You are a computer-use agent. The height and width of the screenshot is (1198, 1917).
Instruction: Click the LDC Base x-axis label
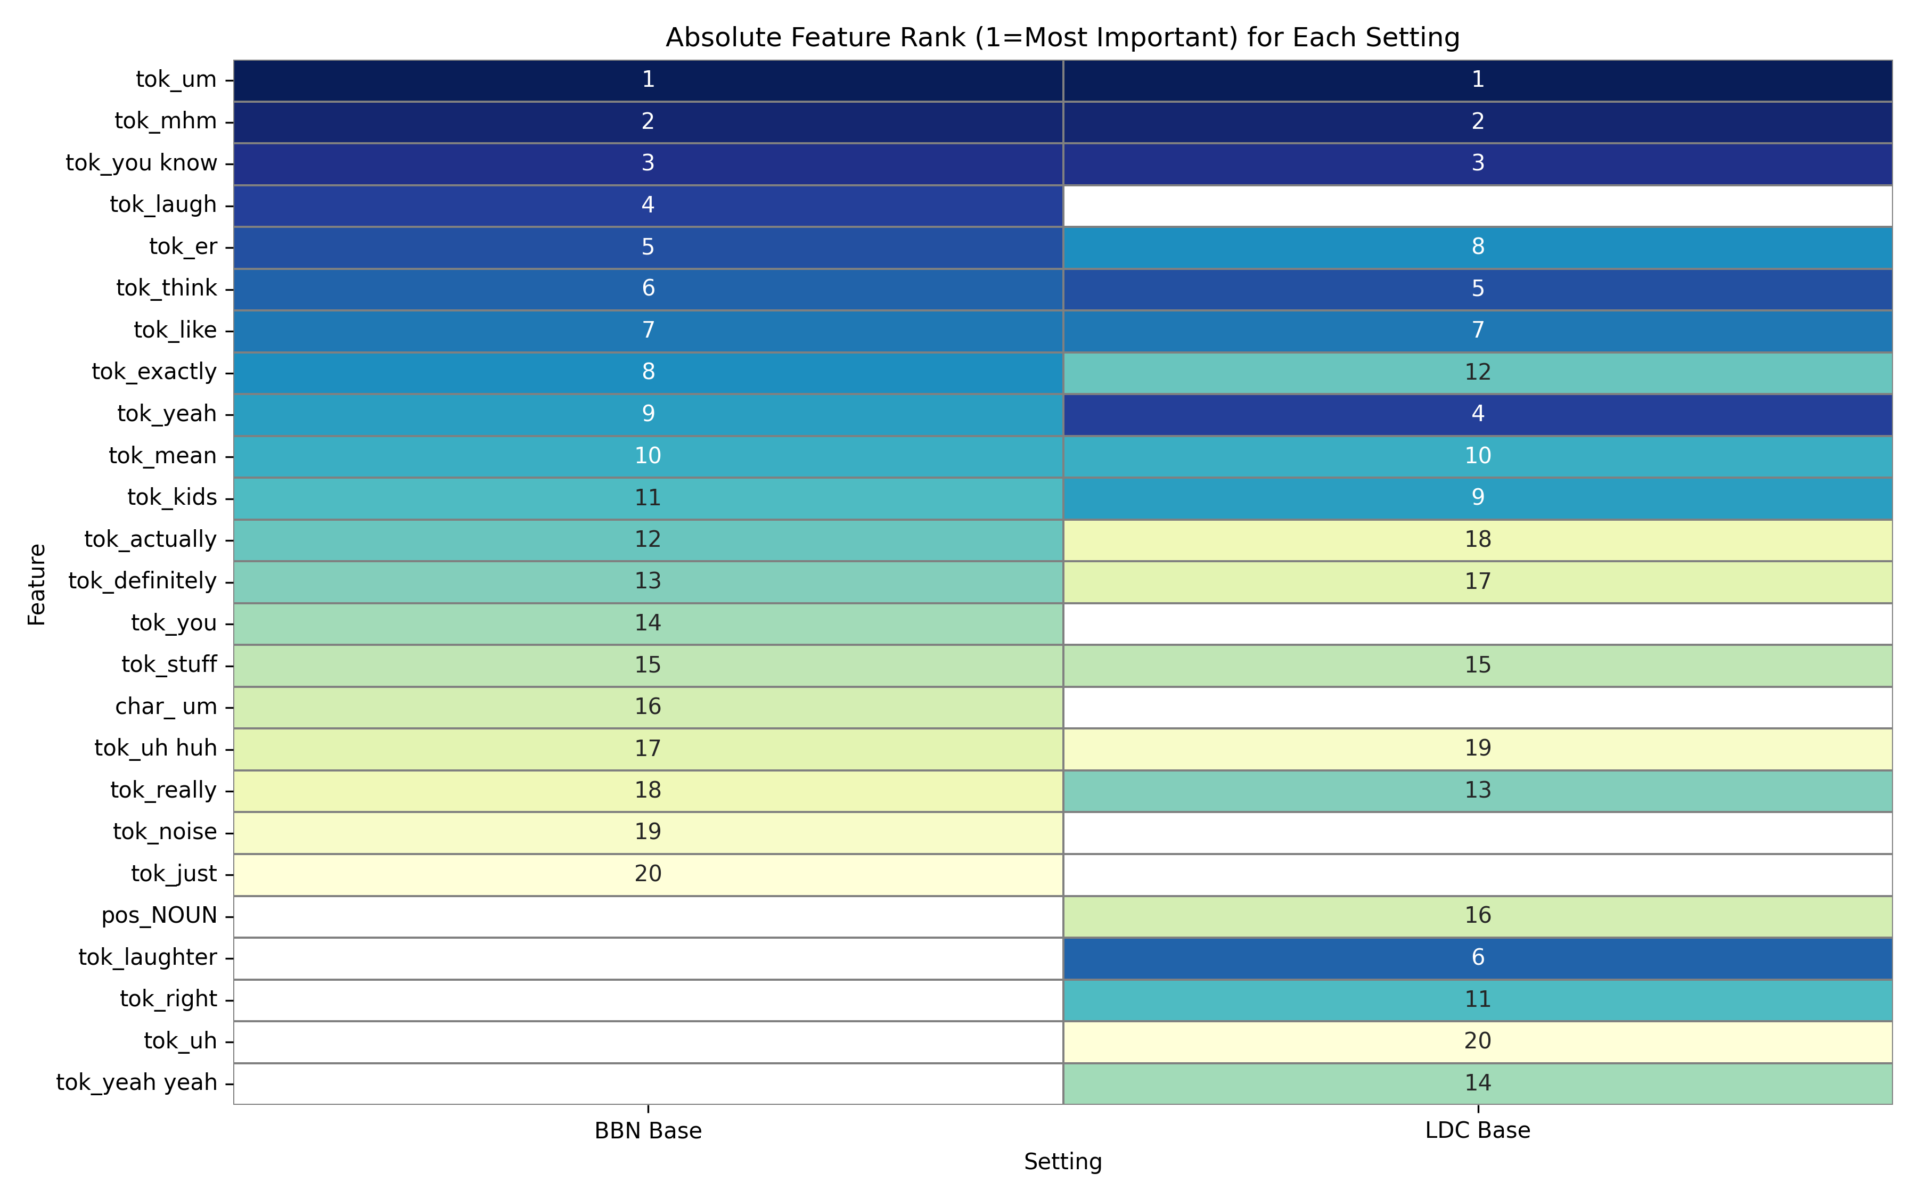(1477, 1131)
